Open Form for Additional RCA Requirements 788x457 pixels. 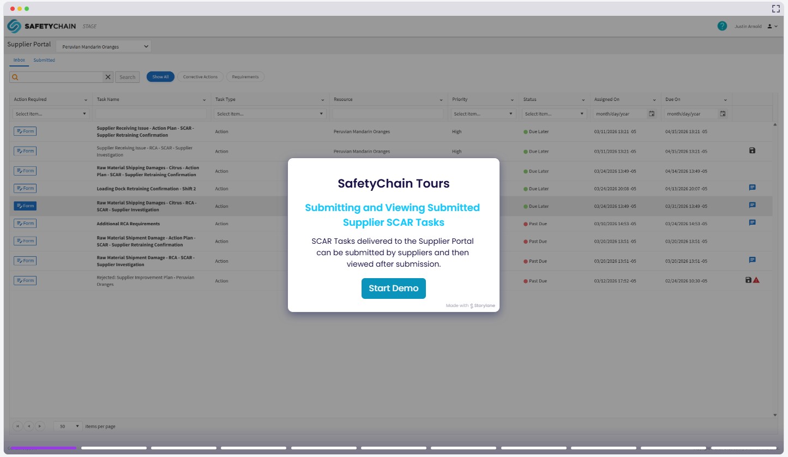click(25, 223)
